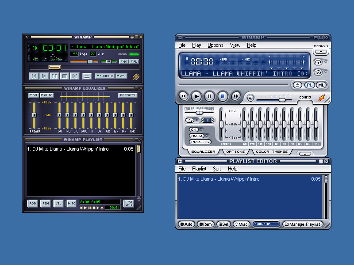The image size is (354, 265).
Task: Click round Stop button in modern Winamp
Action: (x=223, y=96)
